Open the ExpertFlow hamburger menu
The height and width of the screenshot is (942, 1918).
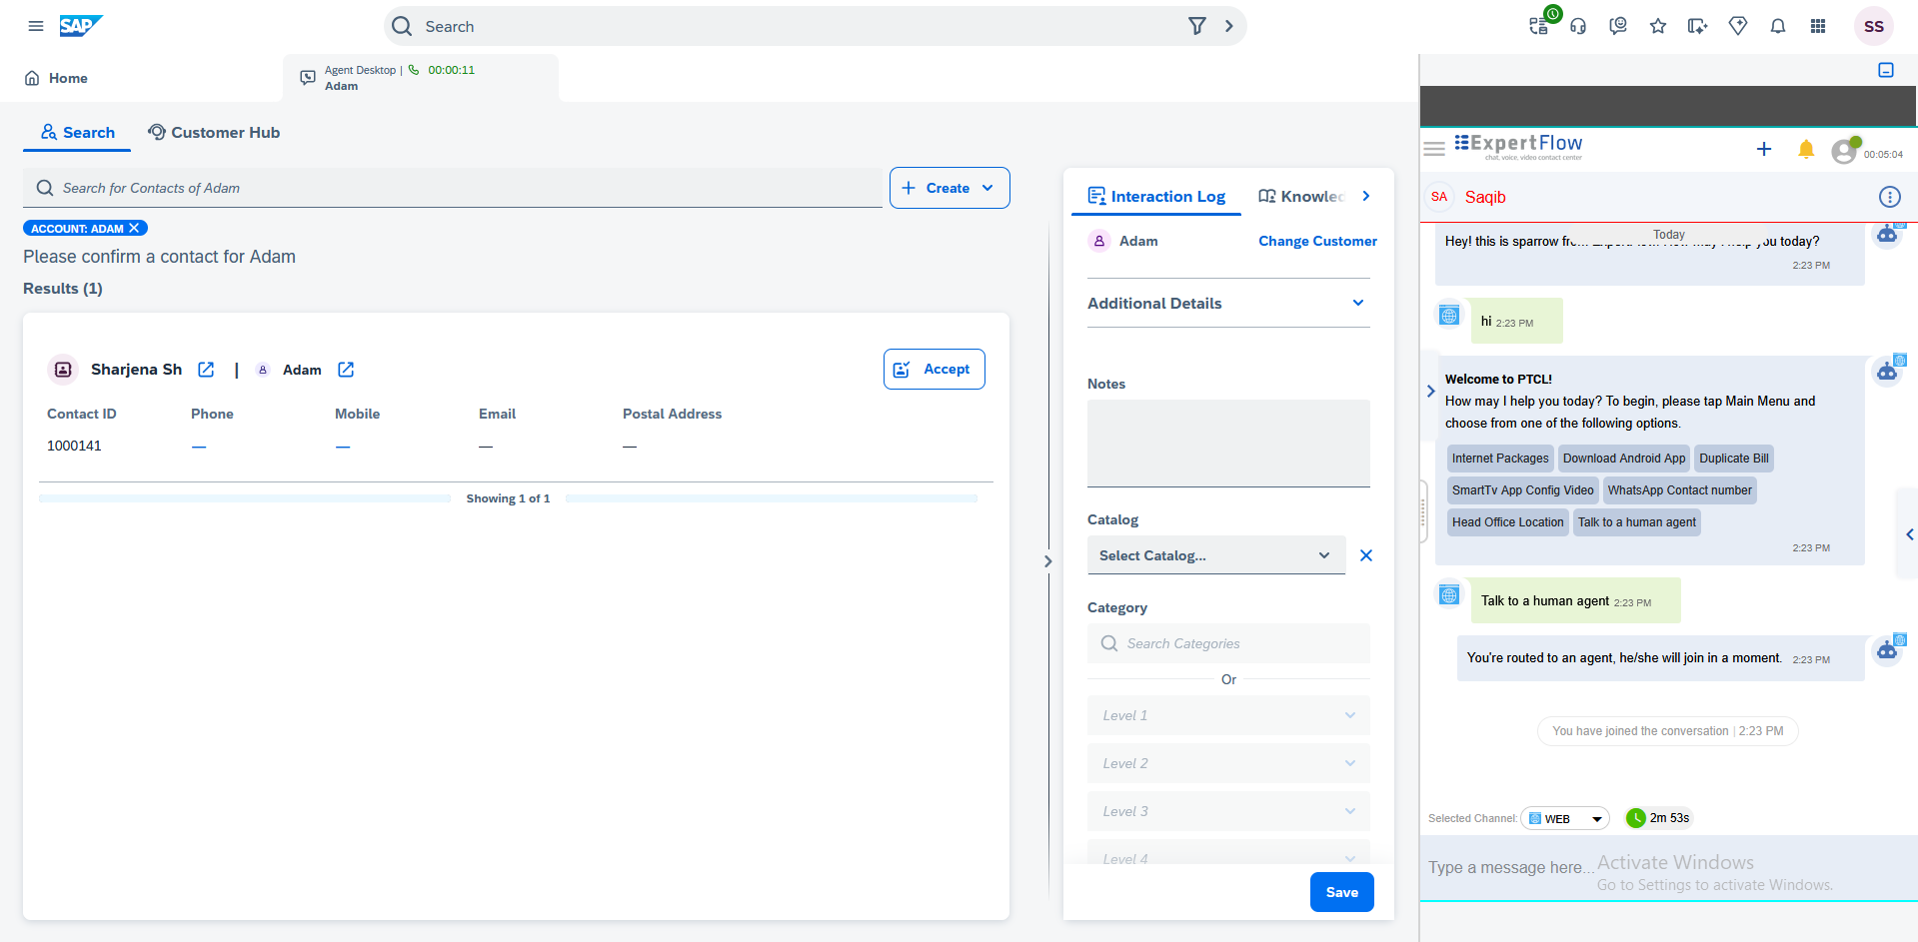click(1434, 148)
